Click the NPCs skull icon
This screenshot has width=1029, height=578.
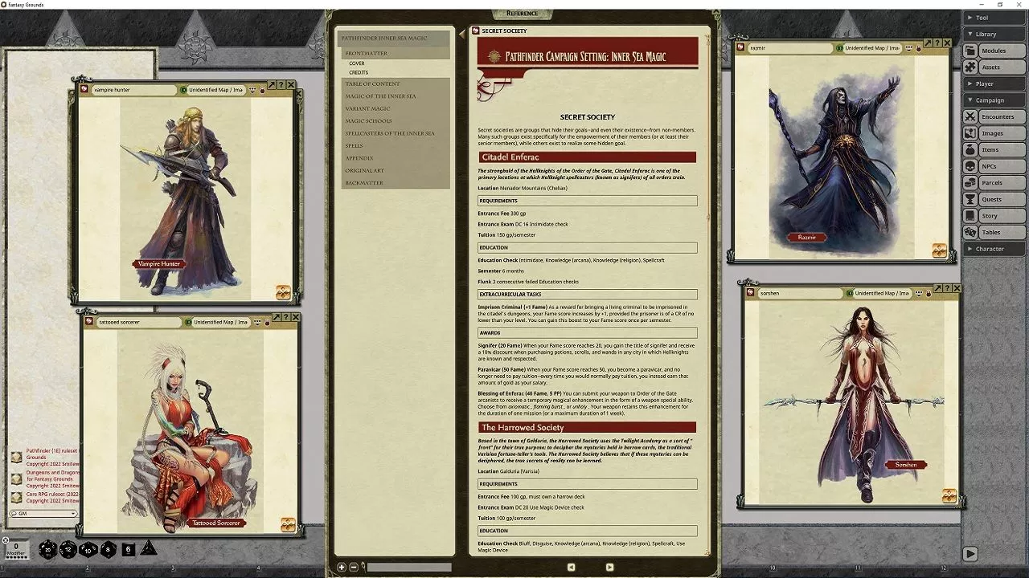pos(970,166)
